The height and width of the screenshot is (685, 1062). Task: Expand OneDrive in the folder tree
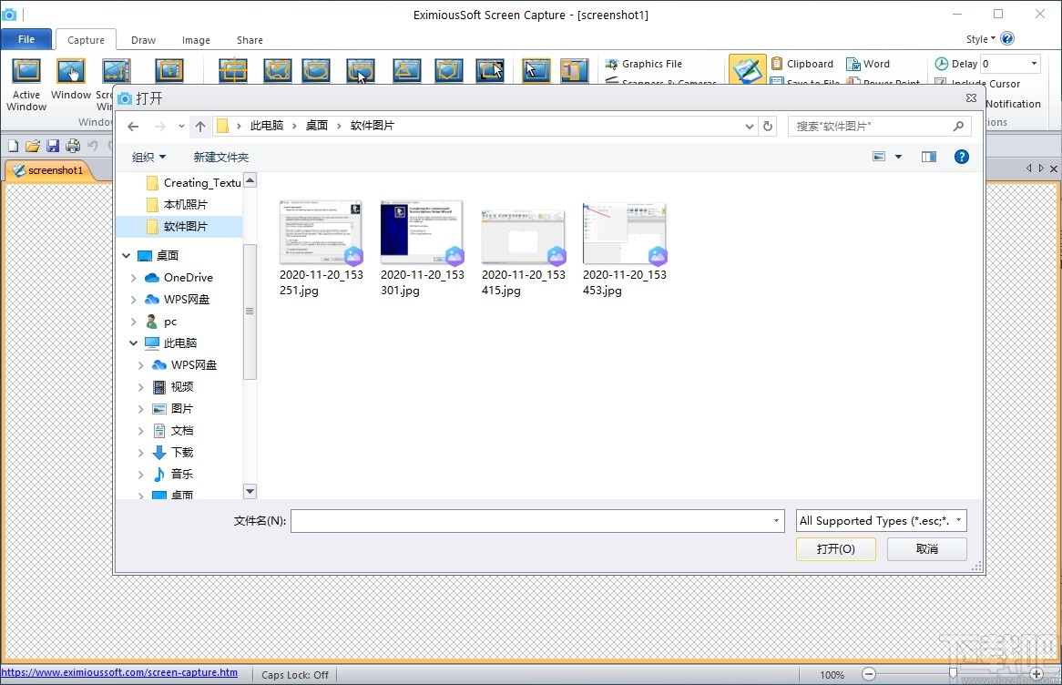point(133,277)
